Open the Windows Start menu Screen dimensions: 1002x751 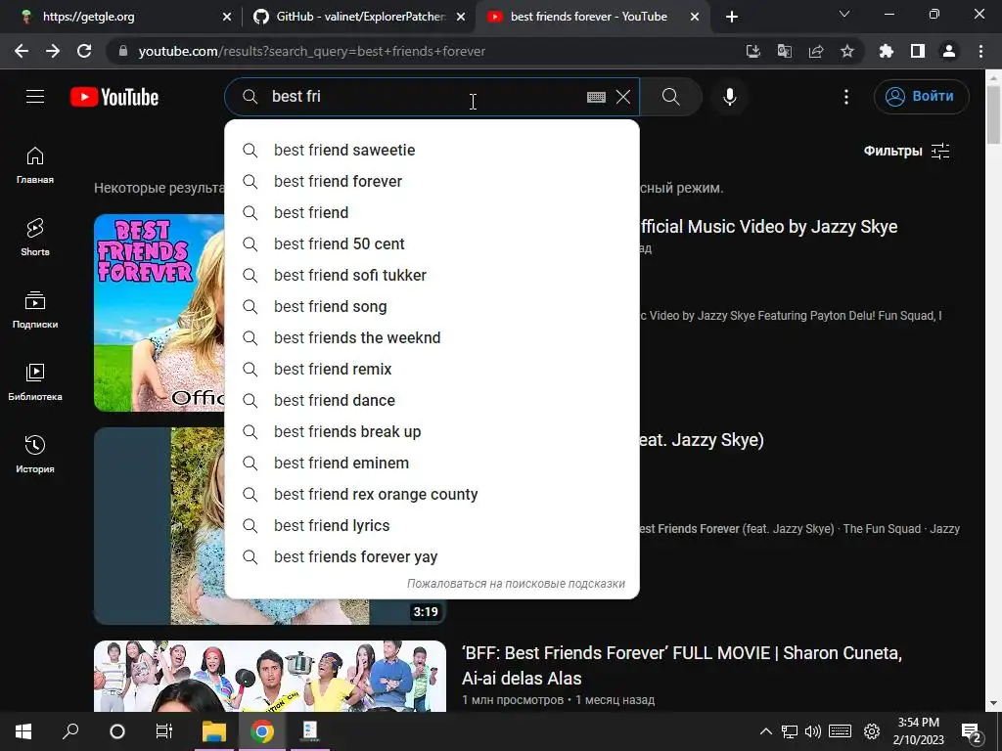coord(23,731)
